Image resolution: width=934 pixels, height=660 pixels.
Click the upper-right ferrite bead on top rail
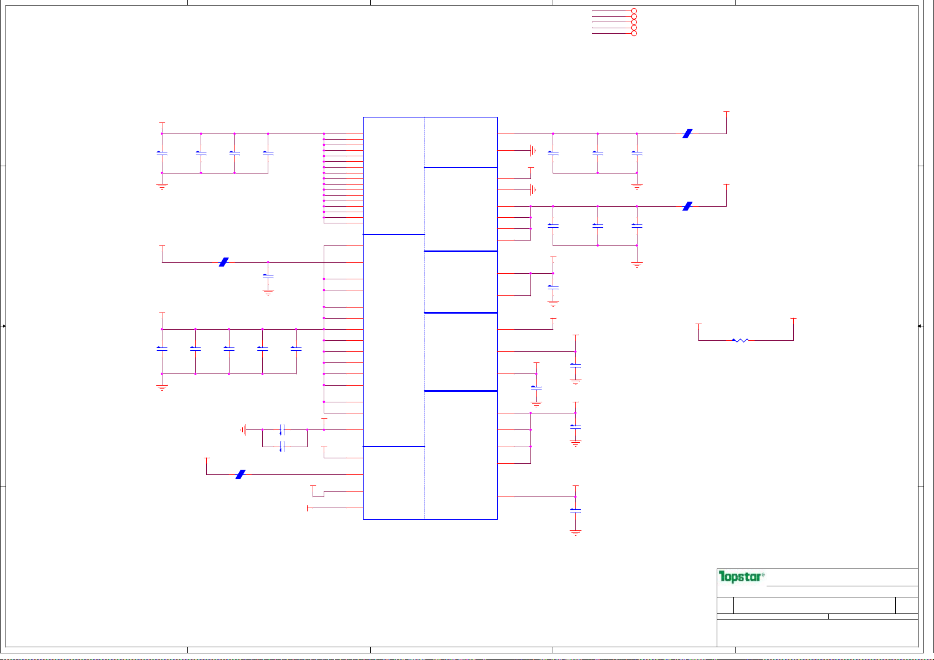pos(687,134)
